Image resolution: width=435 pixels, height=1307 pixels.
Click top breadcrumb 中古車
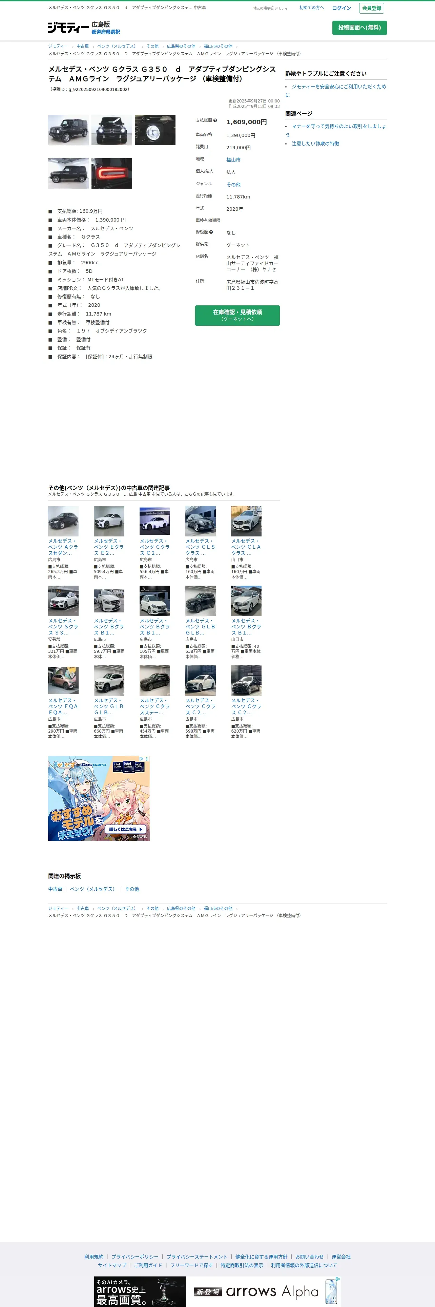tap(83, 46)
